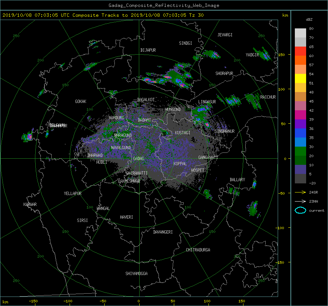The width and height of the screenshot is (328, 306).
Task: Click the cyan 'current' ellipse legend icon
Action: pos(300,210)
